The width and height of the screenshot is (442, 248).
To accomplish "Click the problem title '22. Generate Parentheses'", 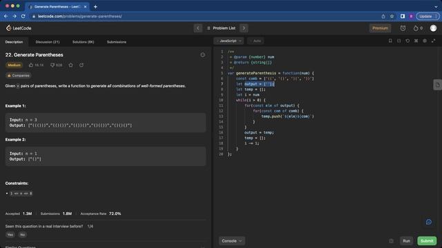I will pos(34,55).
